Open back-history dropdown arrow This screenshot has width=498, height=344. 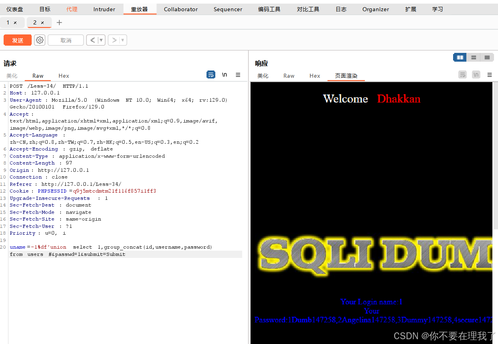[x=101, y=40]
